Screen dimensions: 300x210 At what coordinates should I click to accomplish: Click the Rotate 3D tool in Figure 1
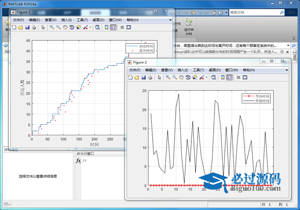(72, 27)
